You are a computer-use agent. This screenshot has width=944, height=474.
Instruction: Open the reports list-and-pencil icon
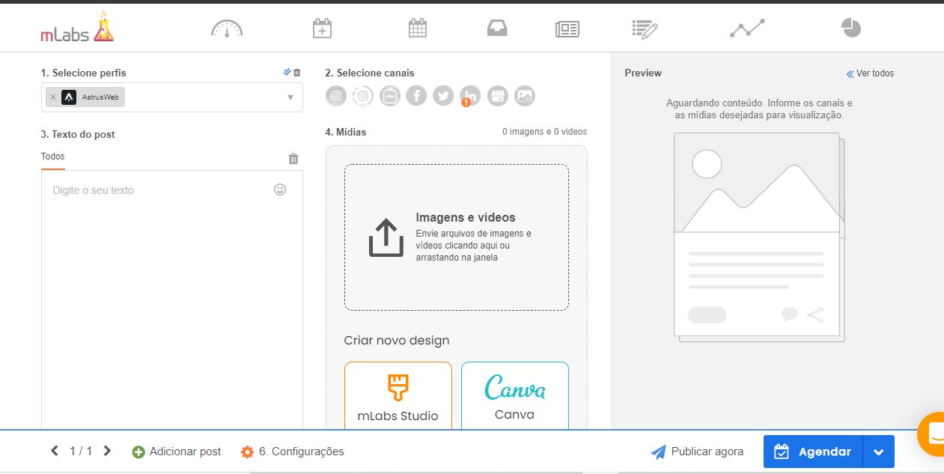click(644, 28)
